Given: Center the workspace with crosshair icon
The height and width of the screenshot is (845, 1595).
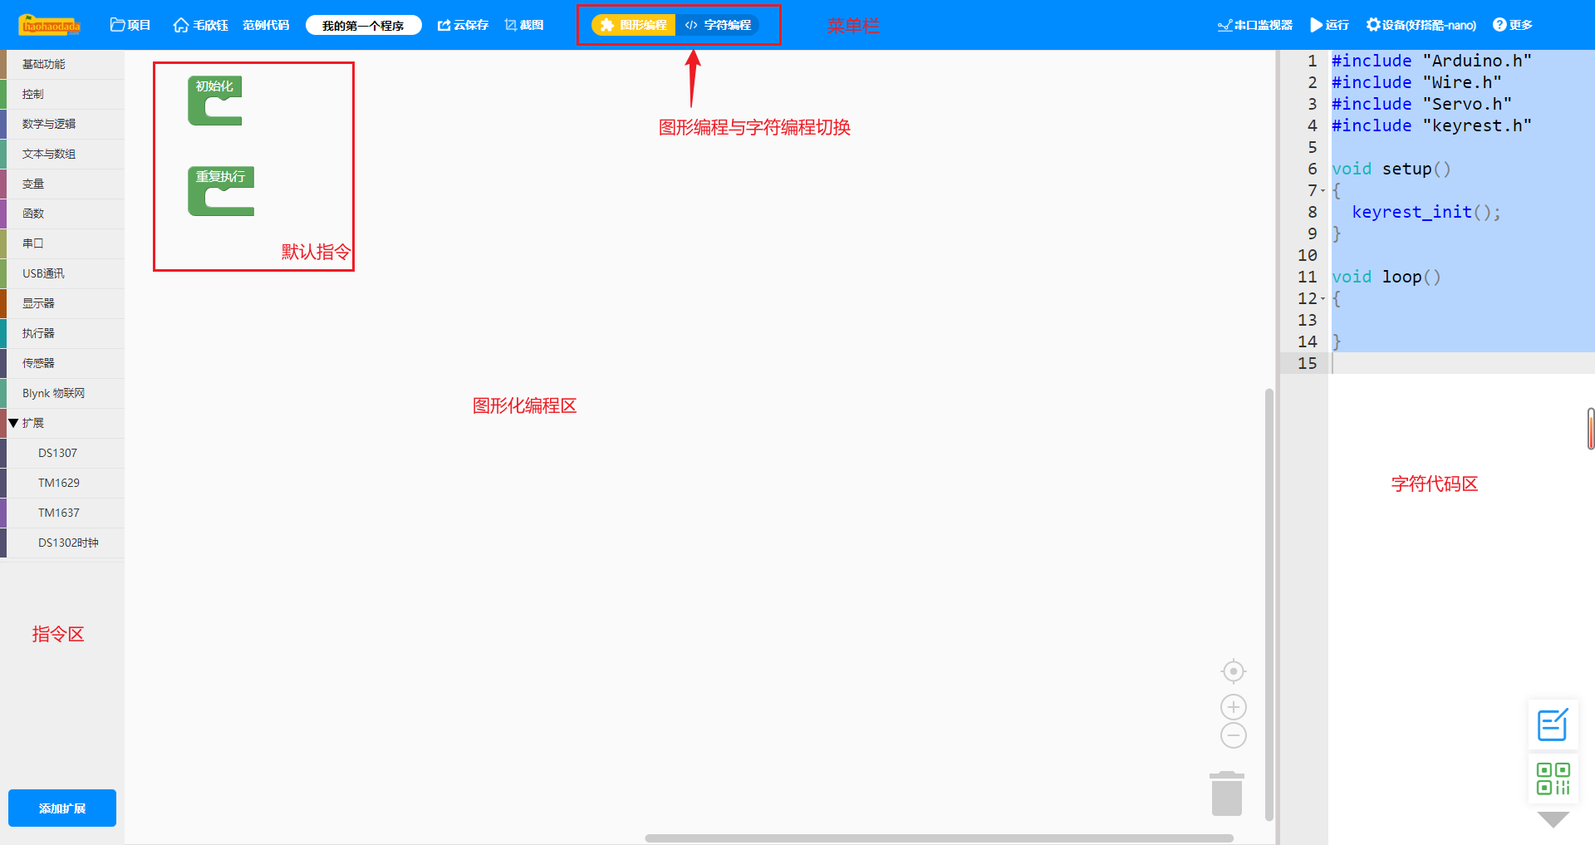Looking at the screenshot, I should (x=1234, y=671).
